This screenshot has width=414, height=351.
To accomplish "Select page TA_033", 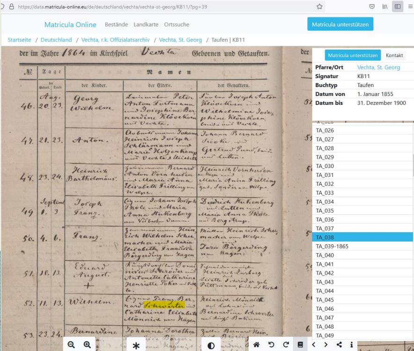I will pos(362,193).
